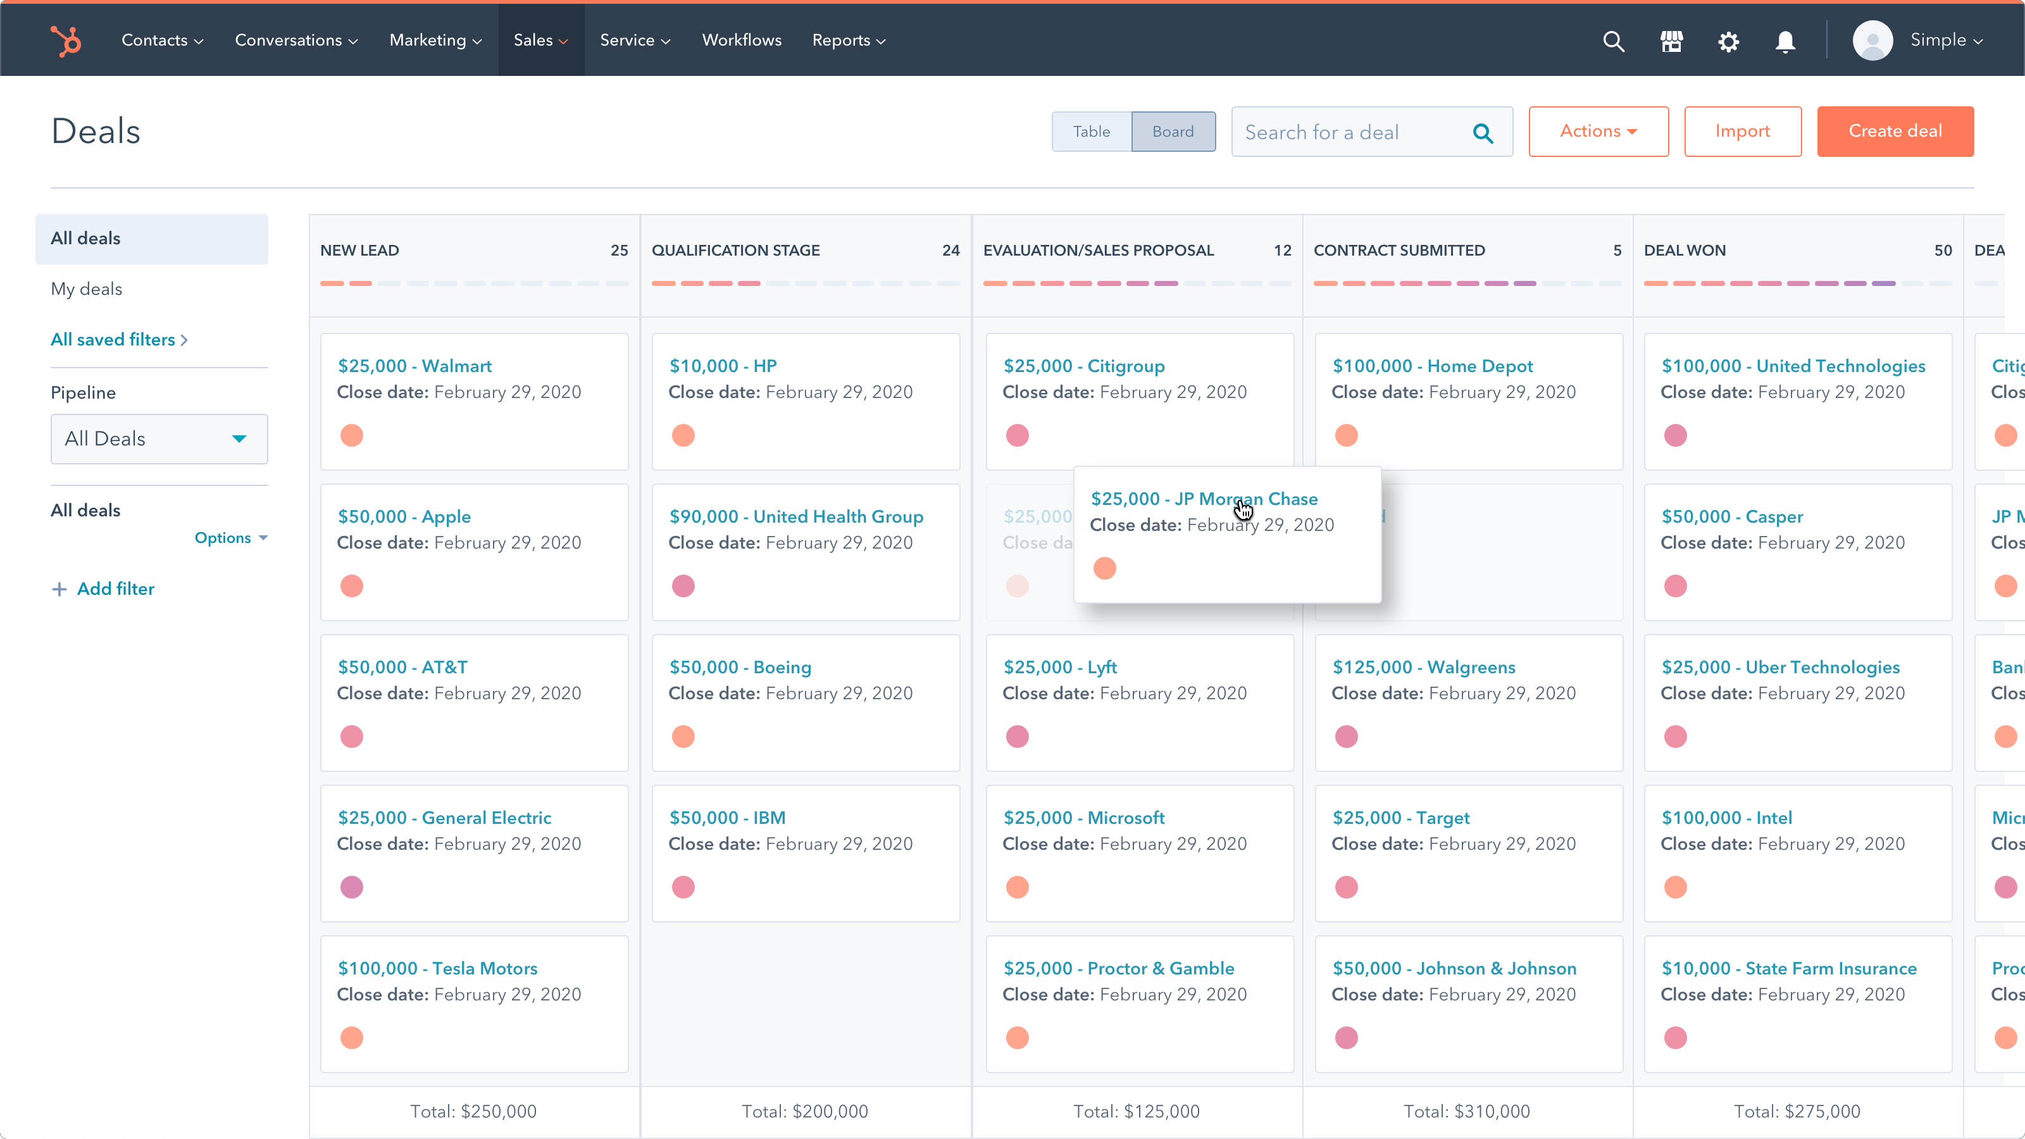Image resolution: width=2025 pixels, height=1139 pixels.
Task: Open the $25,000 - Target deal
Action: click(x=1401, y=818)
